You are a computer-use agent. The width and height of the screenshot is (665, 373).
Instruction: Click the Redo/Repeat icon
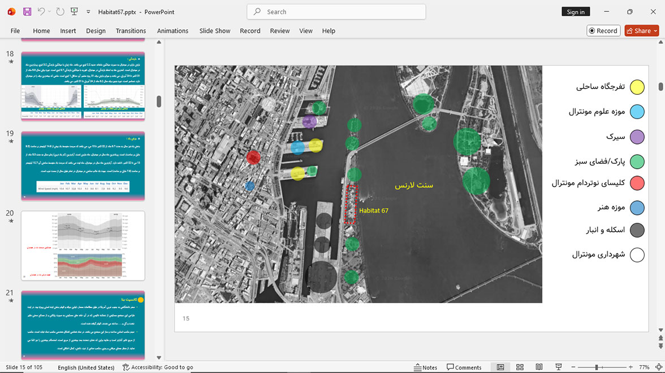point(60,12)
